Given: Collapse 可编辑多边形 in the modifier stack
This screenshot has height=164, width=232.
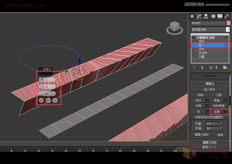Looking at the screenshot, I should click(194, 37).
